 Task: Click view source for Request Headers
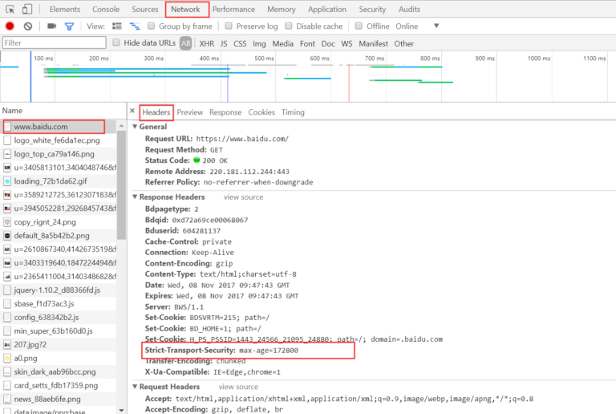pyautogui.click(x=238, y=387)
